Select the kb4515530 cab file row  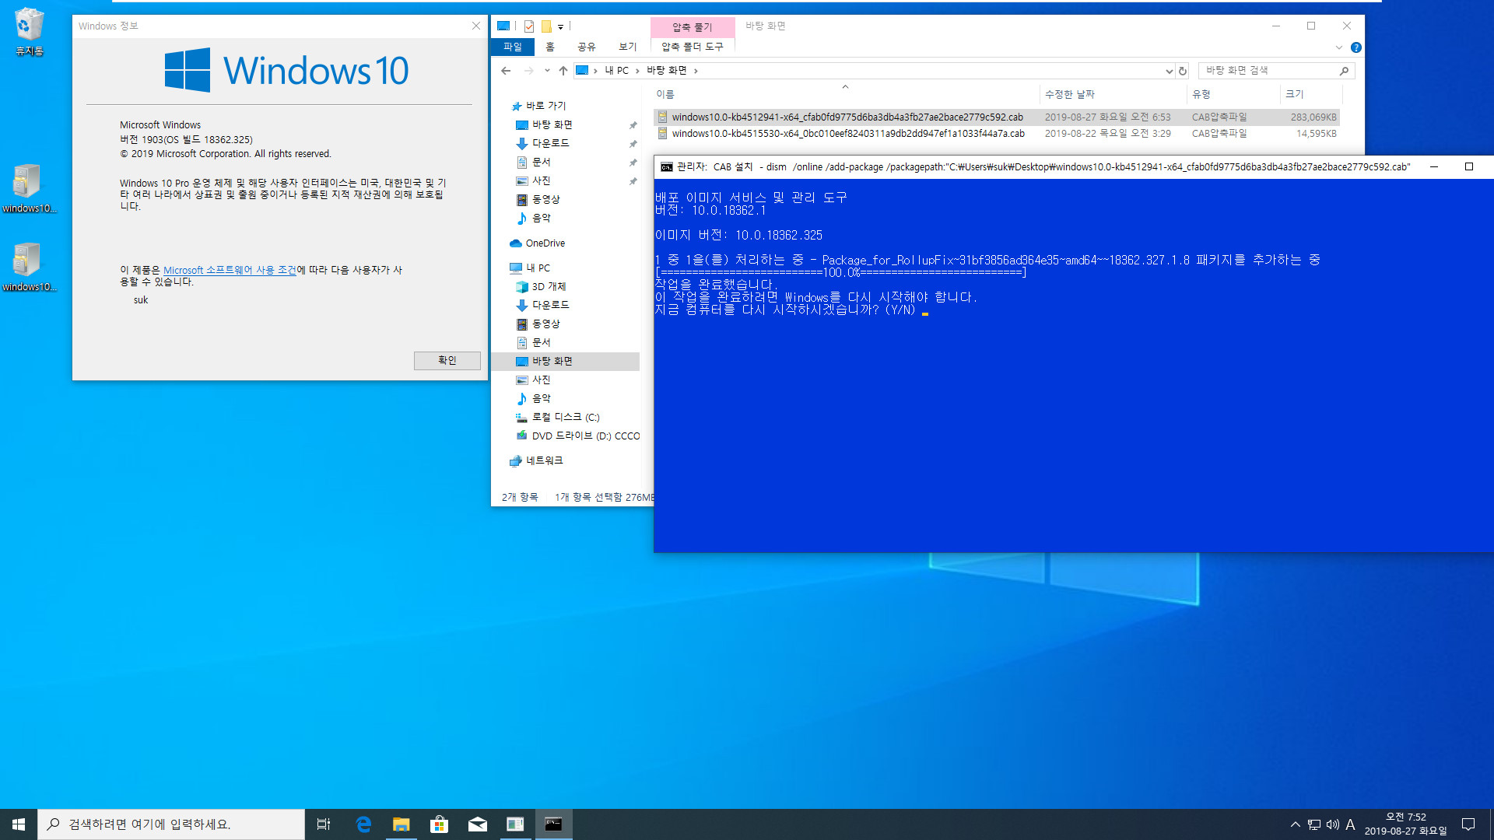(x=996, y=134)
